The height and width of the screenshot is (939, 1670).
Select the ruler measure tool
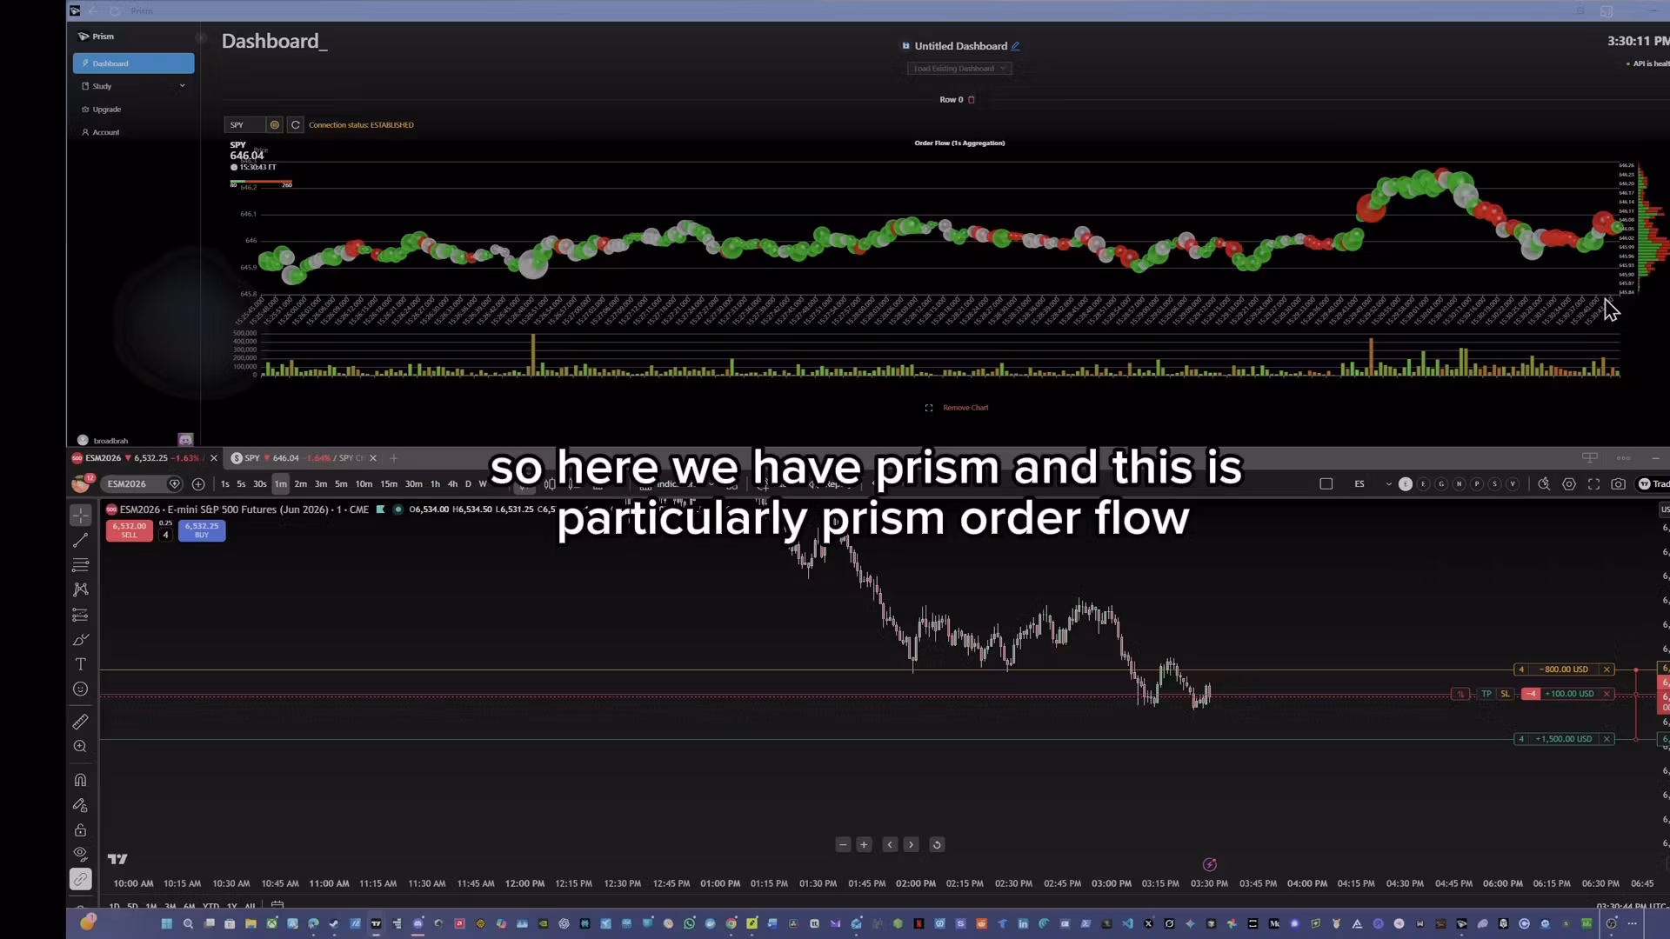click(x=80, y=722)
